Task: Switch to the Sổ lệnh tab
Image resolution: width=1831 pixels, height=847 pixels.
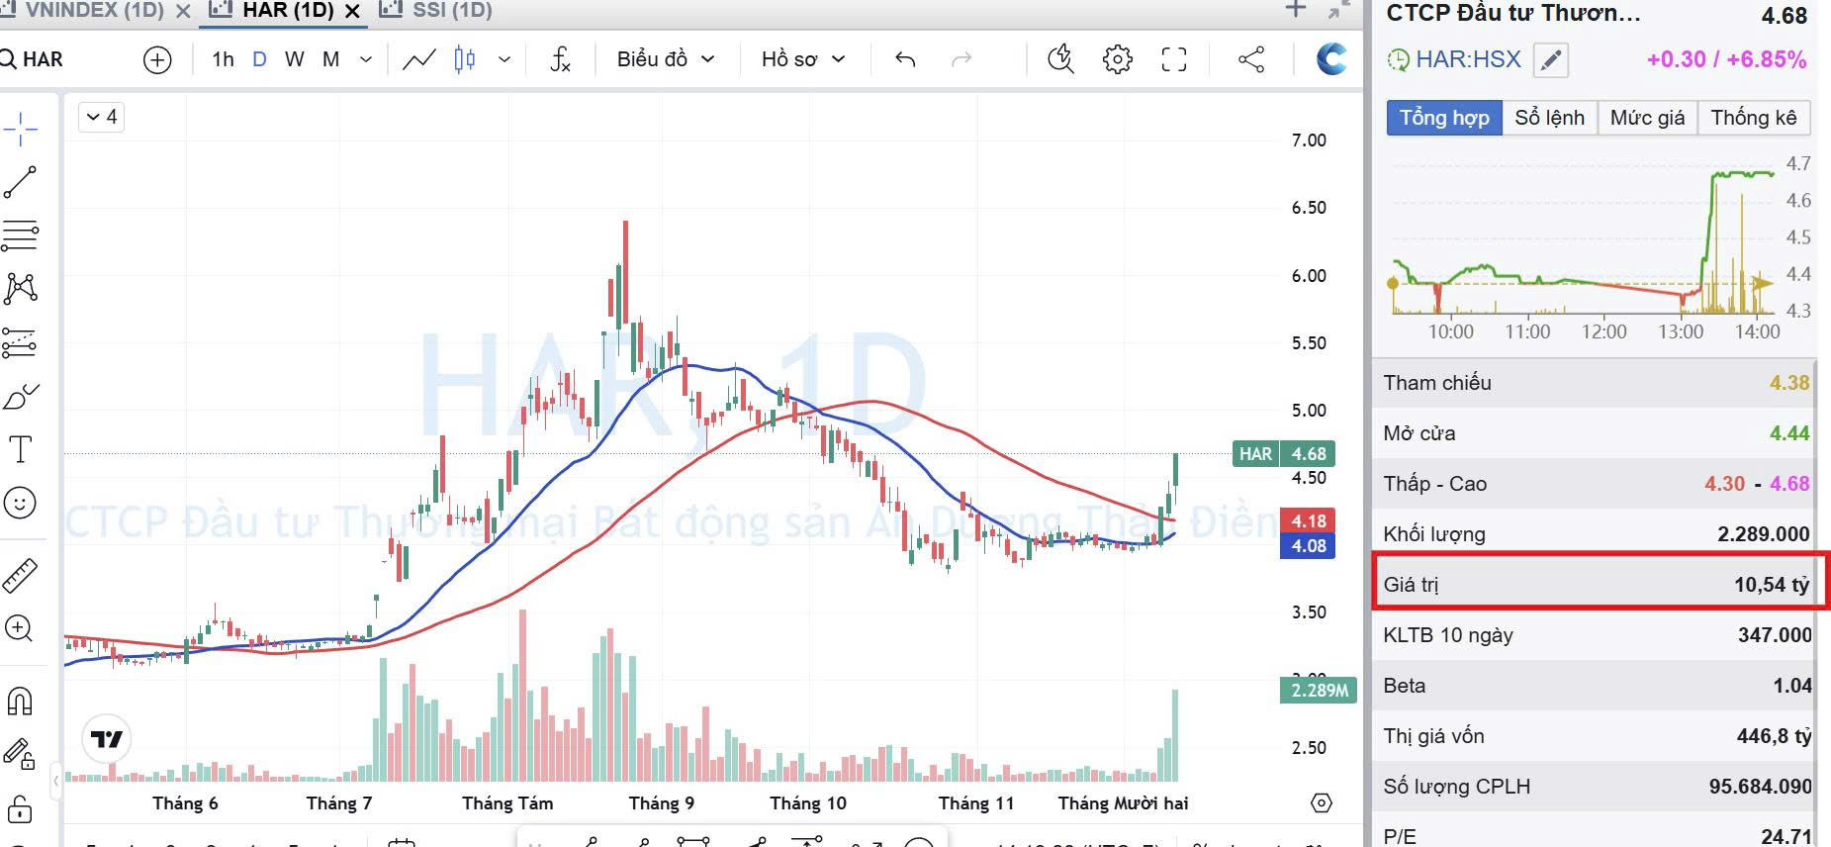Action: point(1549,118)
